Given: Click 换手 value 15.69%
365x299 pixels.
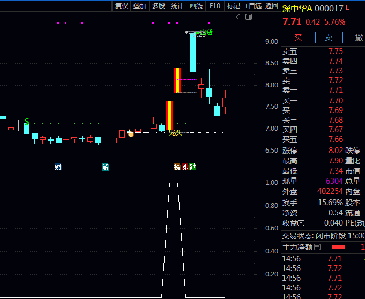Looking at the screenshot, I should pyautogui.click(x=330, y=203).
